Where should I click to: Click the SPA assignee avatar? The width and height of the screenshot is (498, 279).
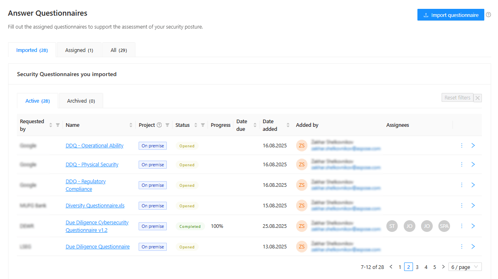444,226
